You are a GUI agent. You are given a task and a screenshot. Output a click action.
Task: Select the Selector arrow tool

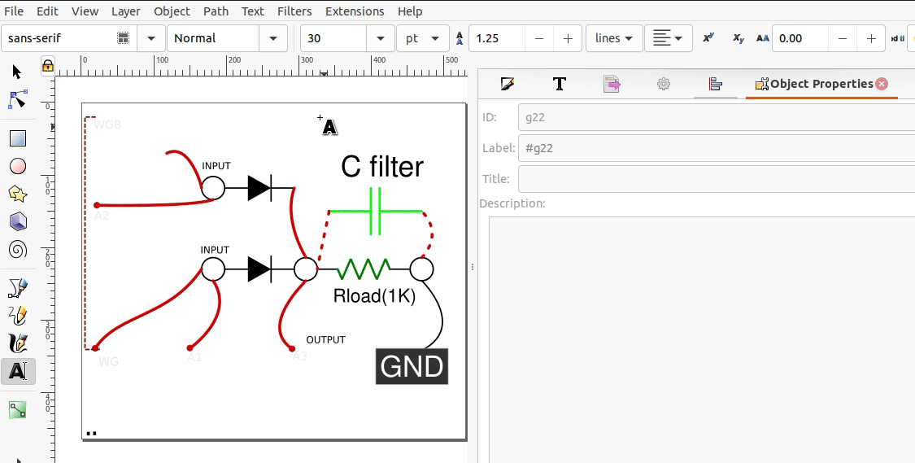pos(17,72)
